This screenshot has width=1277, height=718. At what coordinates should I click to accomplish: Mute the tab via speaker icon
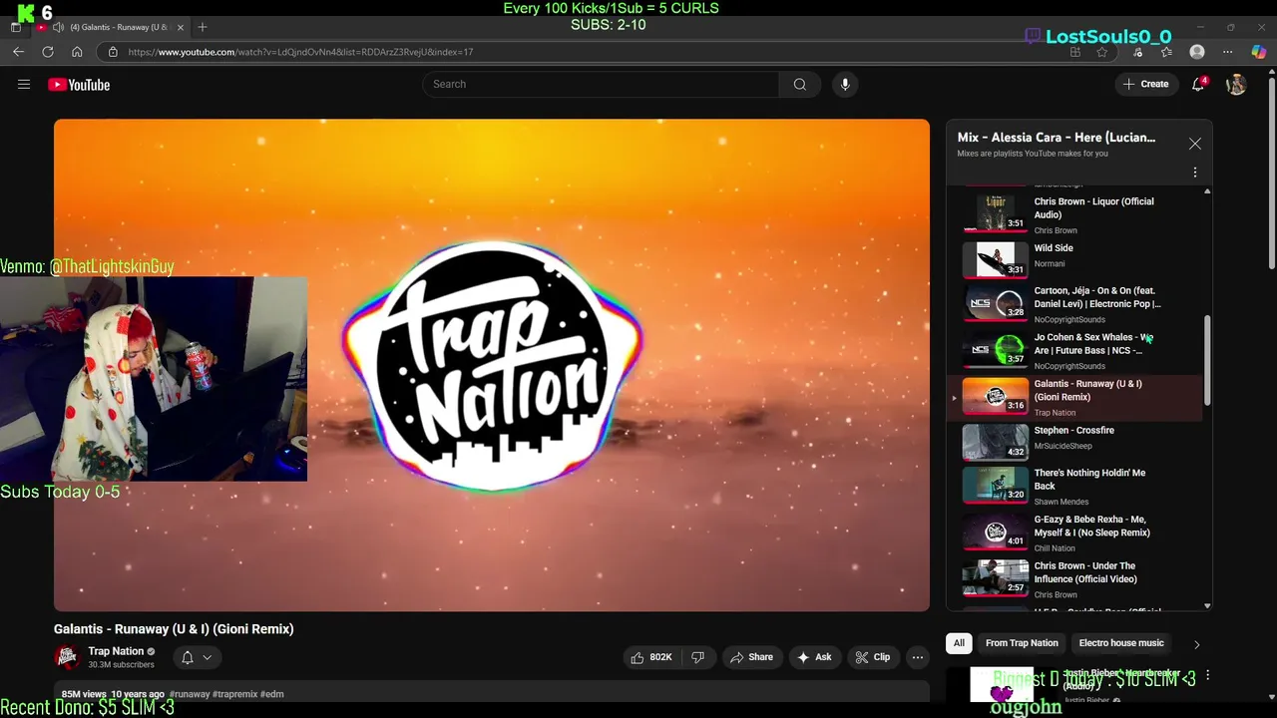click(58, 27)
